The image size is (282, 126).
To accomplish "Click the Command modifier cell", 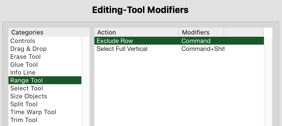I will coord(196,41).
